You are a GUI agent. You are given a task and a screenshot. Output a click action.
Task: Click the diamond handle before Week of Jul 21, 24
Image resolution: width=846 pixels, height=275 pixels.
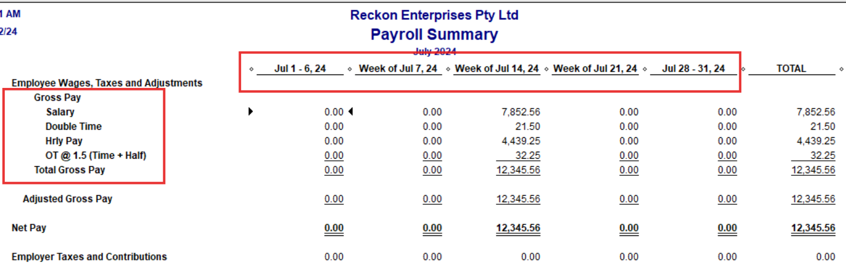(546, 69)
